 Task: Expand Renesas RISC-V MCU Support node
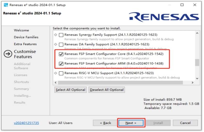[x=55, y=73]
